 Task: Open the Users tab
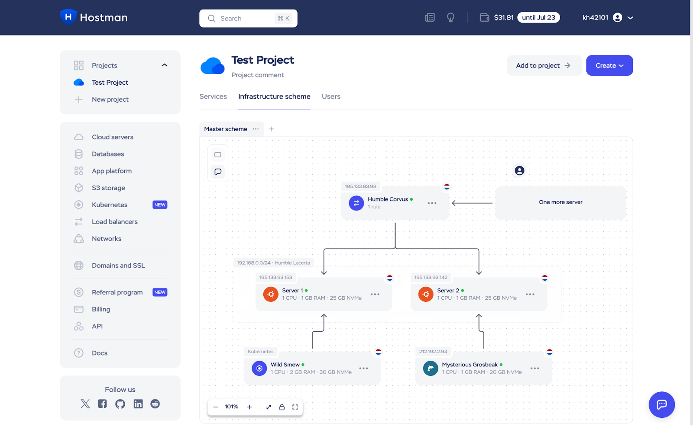click(x=330, y=96)
